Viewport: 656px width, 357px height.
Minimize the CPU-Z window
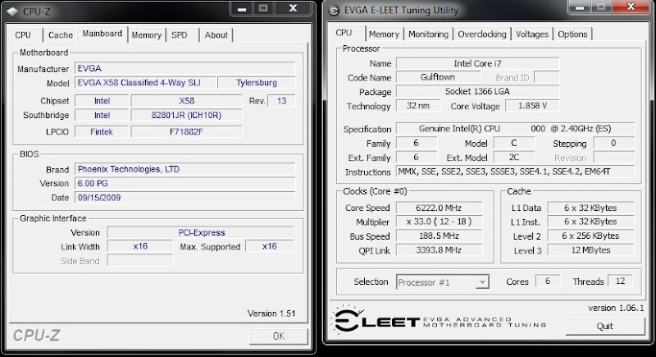point(241,8)
